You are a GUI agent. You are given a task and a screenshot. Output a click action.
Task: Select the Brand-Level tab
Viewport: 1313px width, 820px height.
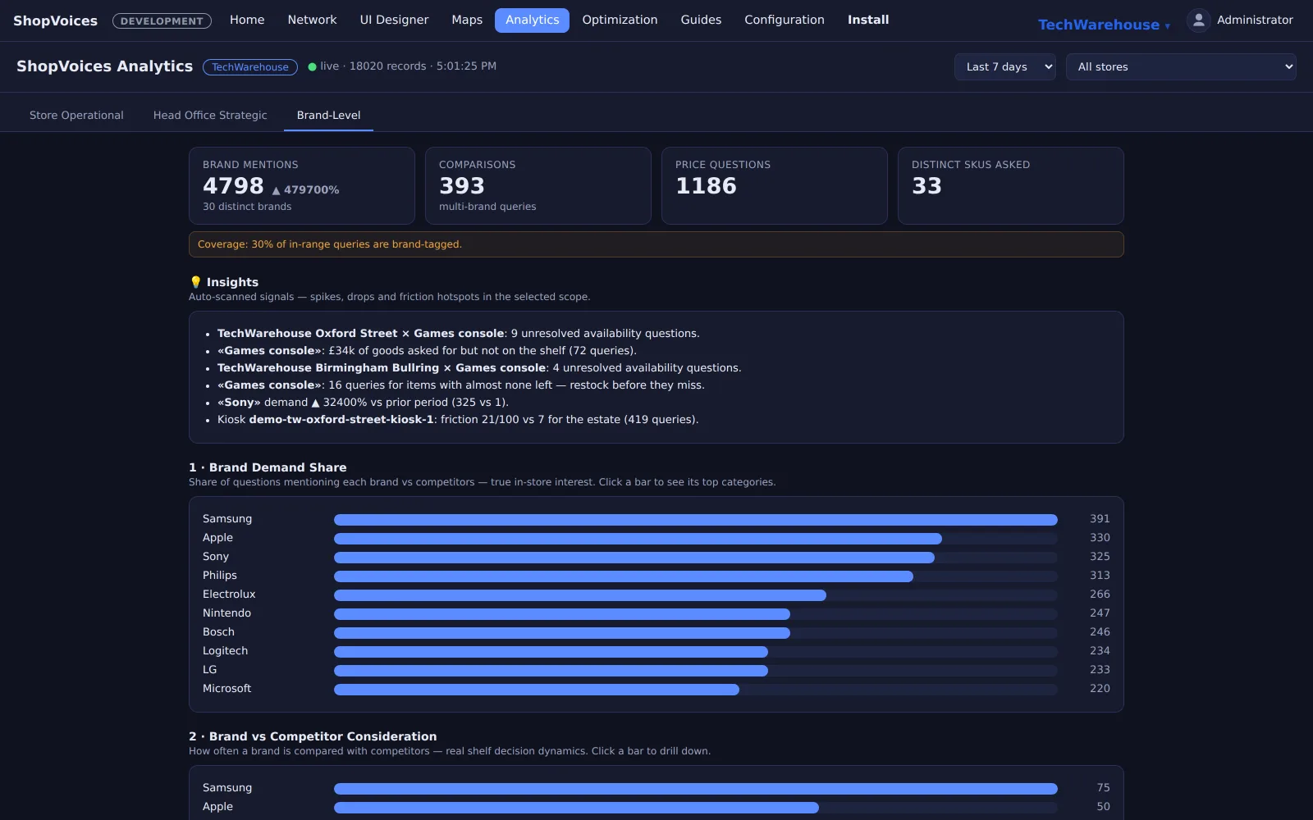point(328,115)
